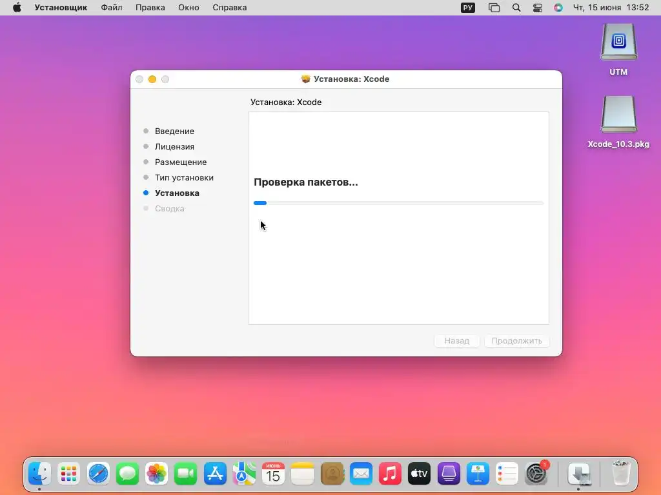
Task: Click the Назад button
Action: (456, 340)
